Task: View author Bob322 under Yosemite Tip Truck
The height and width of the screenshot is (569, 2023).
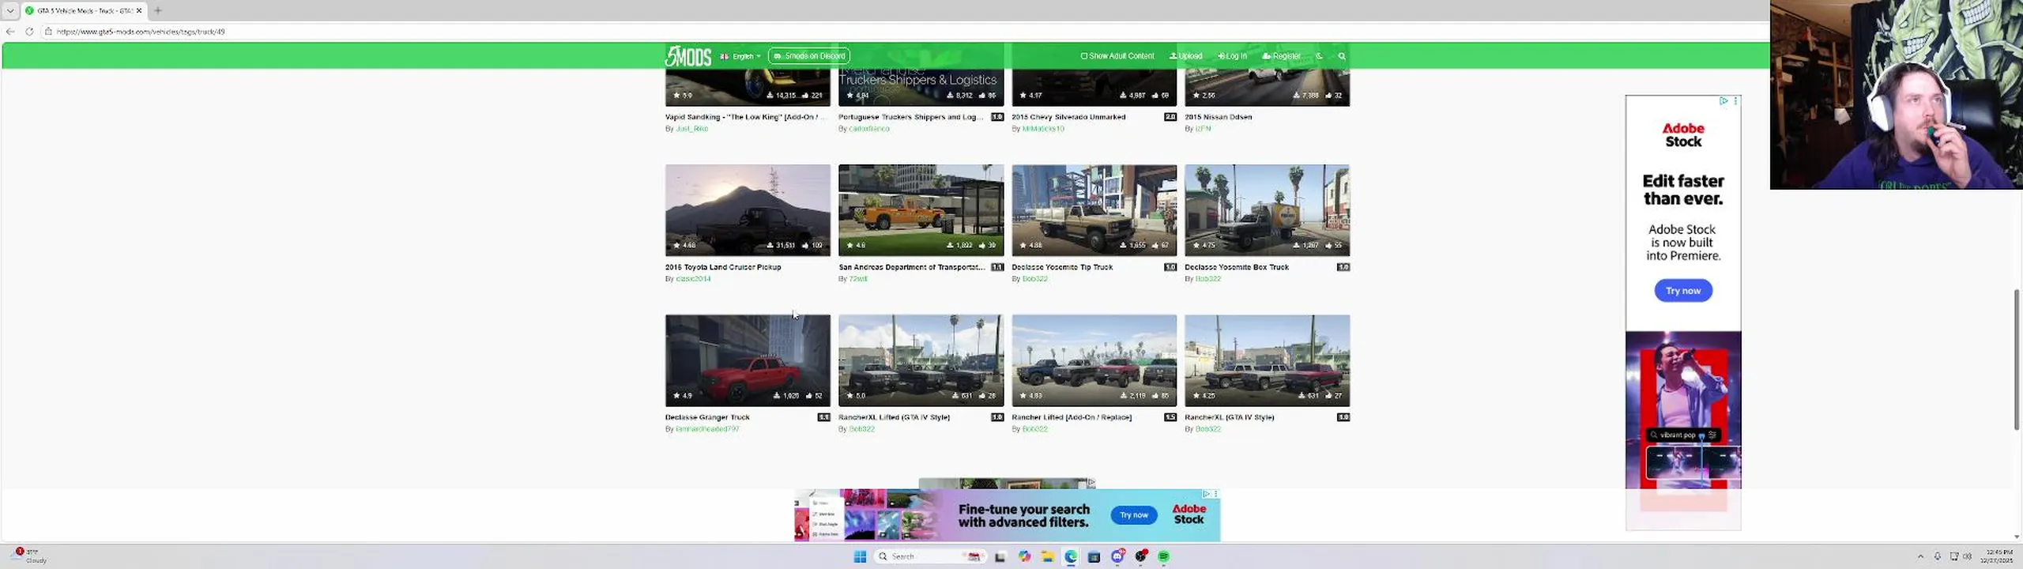Action: 1034,279
